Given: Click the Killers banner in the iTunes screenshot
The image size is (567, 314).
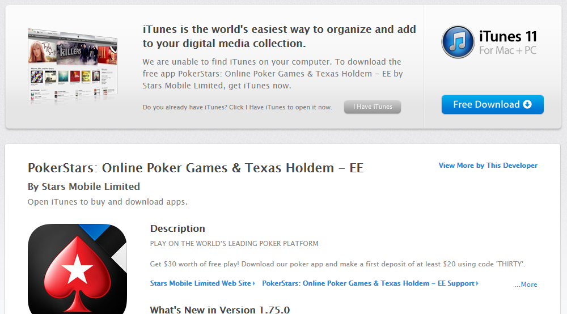Looking at the screenshot, I should click(77, 53).
